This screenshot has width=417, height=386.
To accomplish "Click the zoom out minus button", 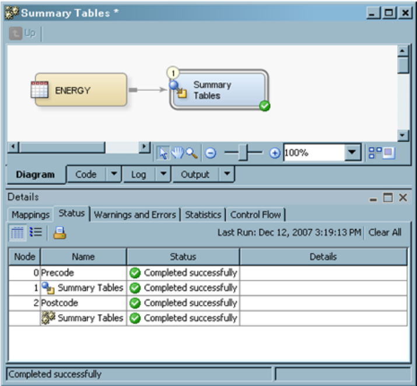I will tap(211, 153).
